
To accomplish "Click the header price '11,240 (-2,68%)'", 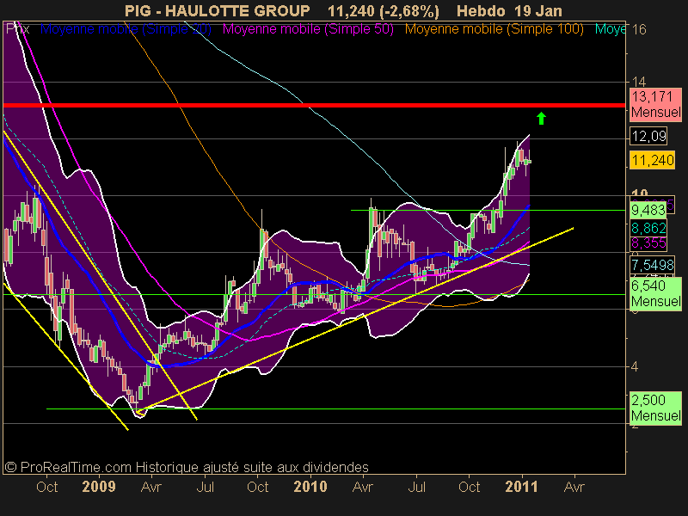I will 384,11.
